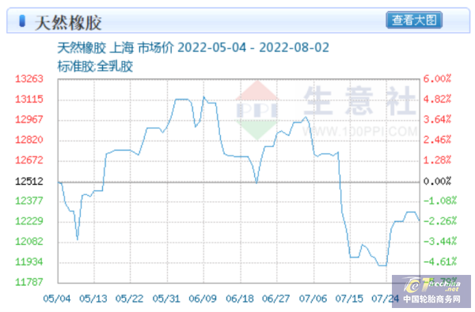475x312 pixels.
Task: Click the 11787 bottom price label
Action: 29,282
